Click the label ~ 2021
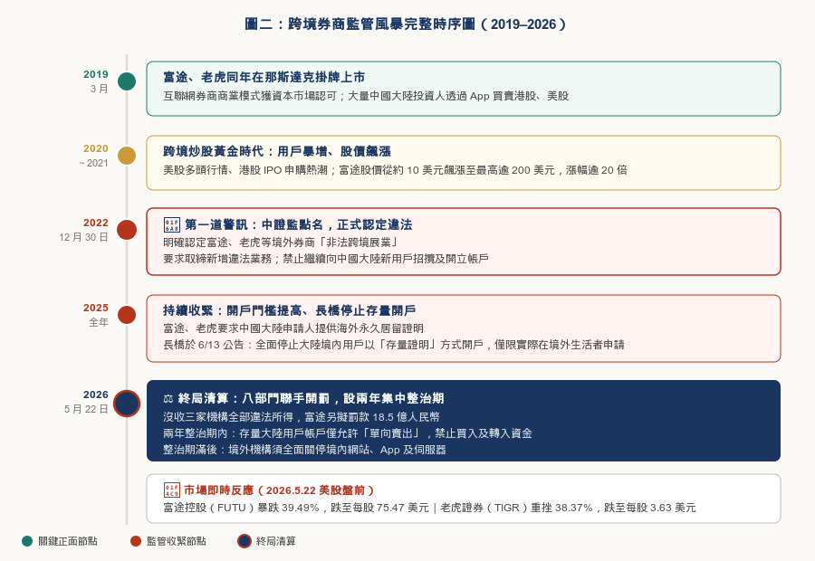Image resolution: width=815 pixels, height=561 pixels. (x=93, y=163)
